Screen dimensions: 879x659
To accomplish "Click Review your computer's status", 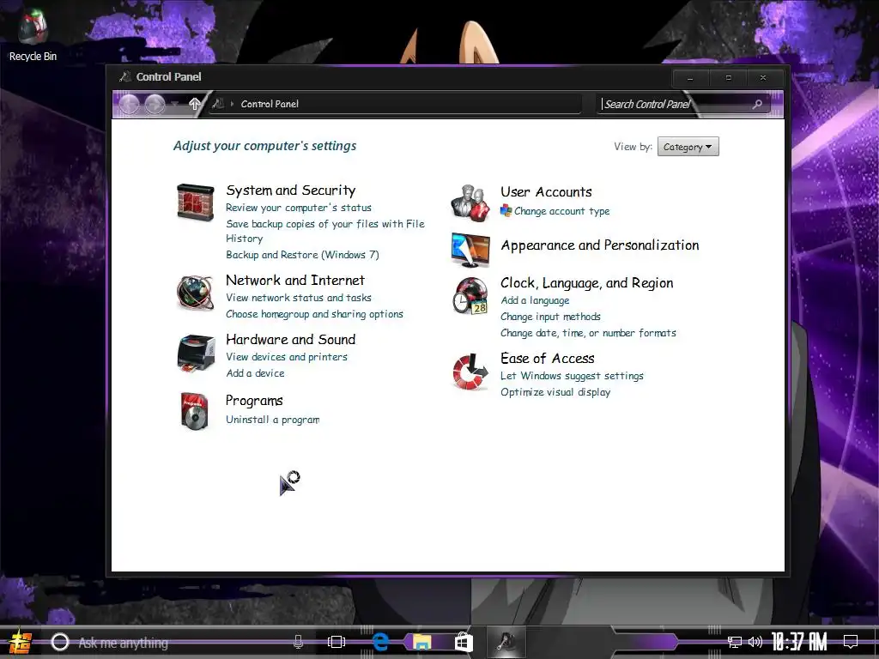I will tap(298, 208).
